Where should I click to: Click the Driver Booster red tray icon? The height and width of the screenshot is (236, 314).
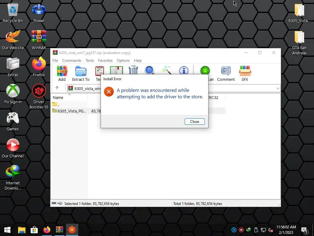pyautogui.click(x=241, y=230)
